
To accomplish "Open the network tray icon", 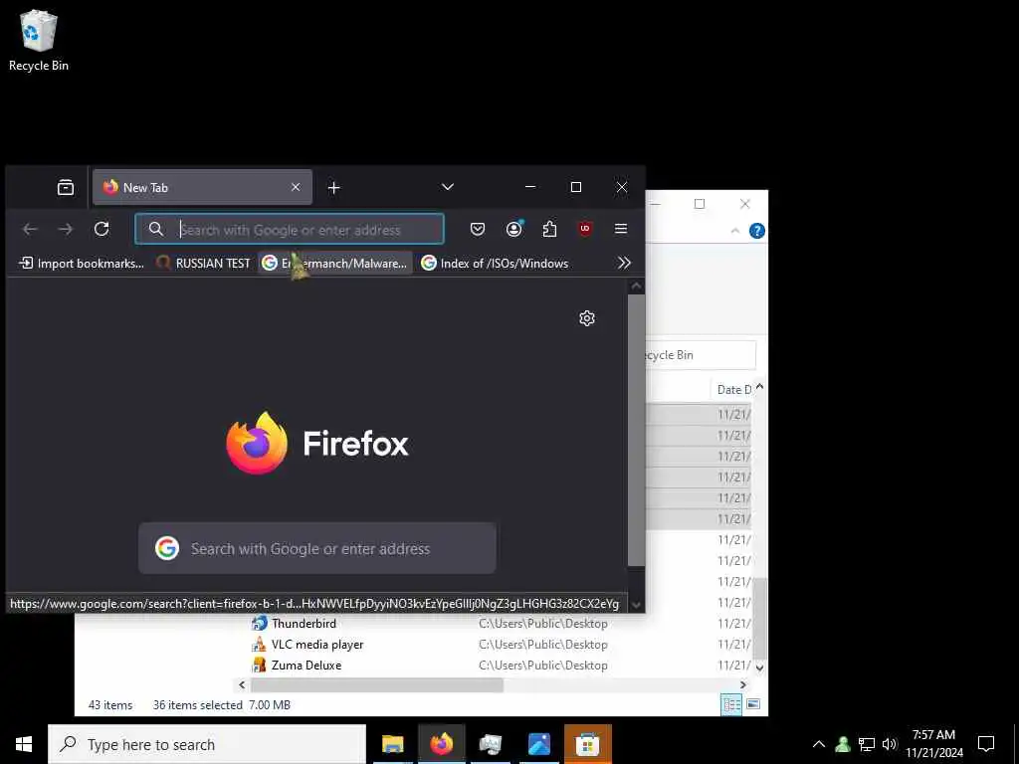I will tap(867, 744).
